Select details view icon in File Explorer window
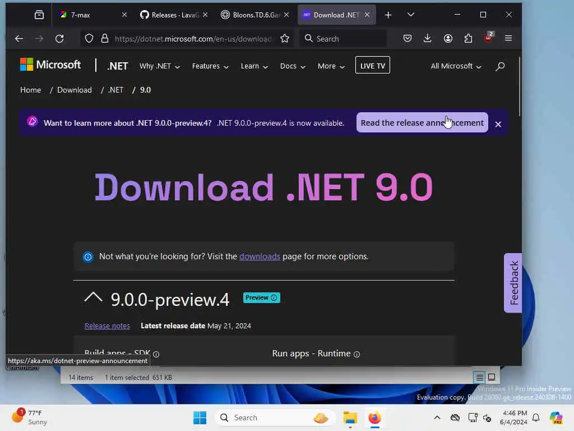Image resolution: width=574 pixels, height=431 pixels. 480,377
